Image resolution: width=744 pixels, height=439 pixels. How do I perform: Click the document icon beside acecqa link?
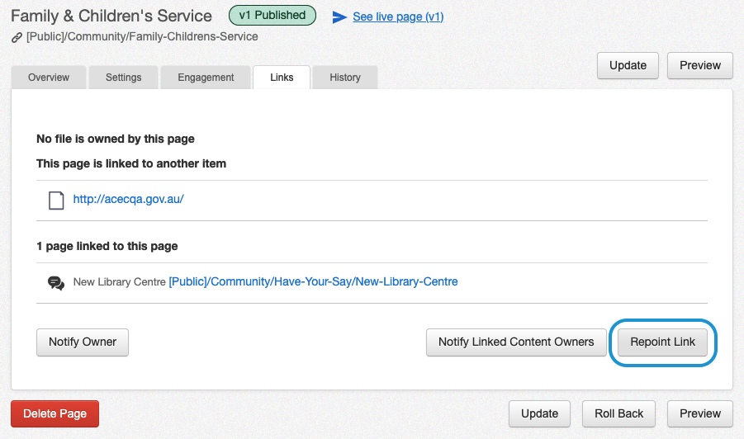click(56, 201)
